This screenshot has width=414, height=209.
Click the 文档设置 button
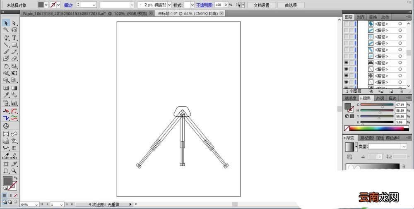pos(261,5)
